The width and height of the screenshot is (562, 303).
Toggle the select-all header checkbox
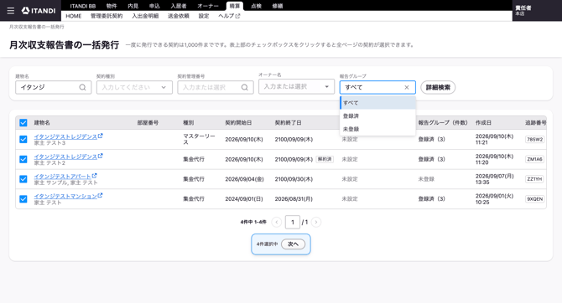[x=23, y=123]
